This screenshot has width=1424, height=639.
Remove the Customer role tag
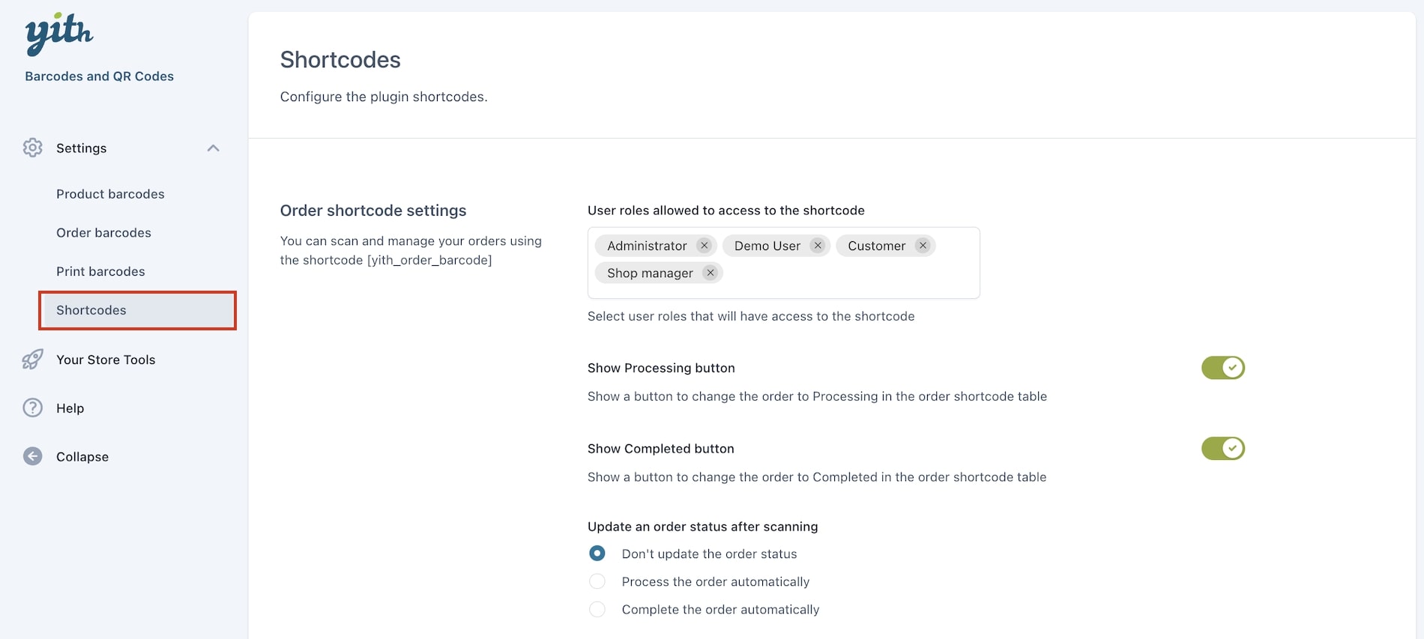[923, 245]
